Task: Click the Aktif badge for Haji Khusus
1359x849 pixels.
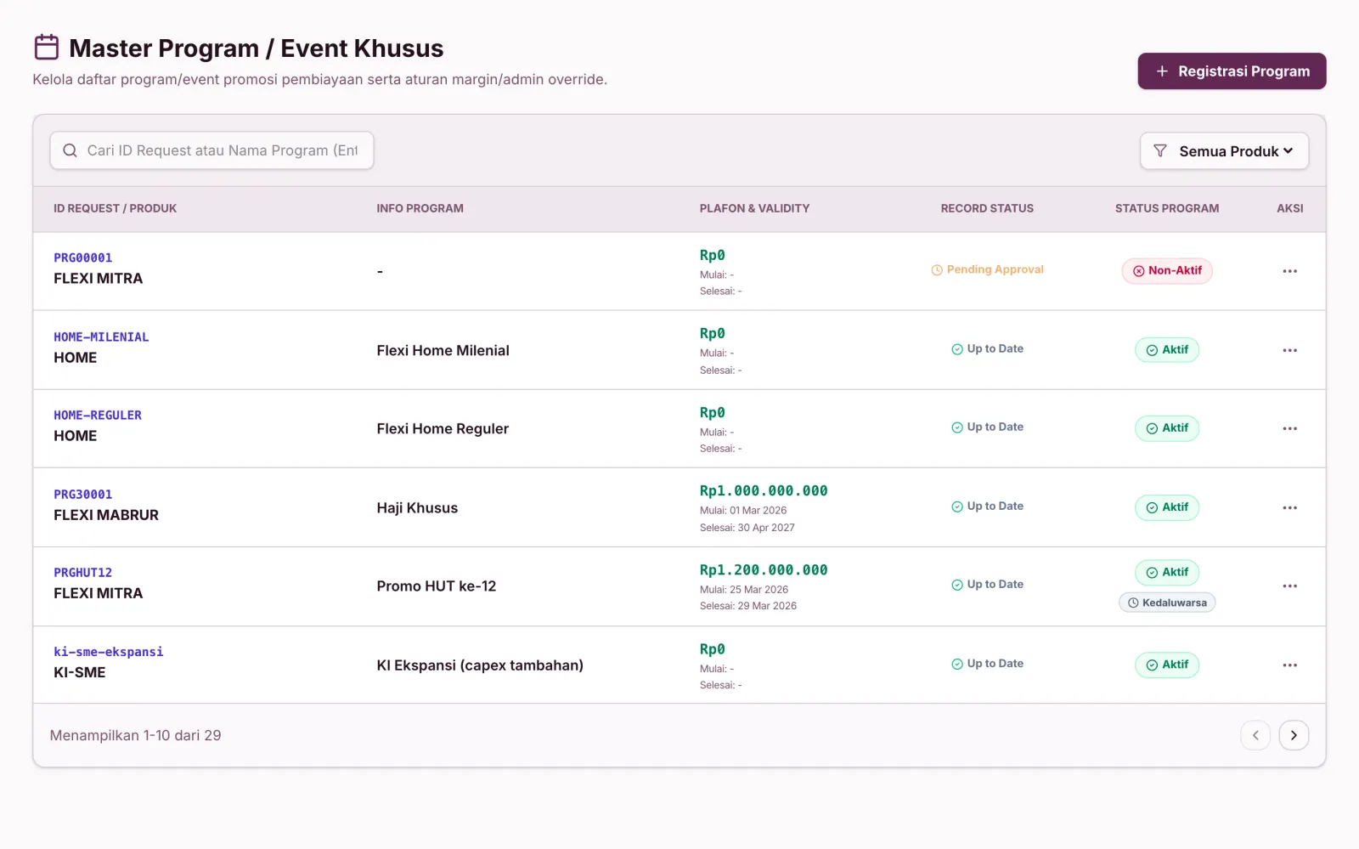Action: coord(1167,507)
